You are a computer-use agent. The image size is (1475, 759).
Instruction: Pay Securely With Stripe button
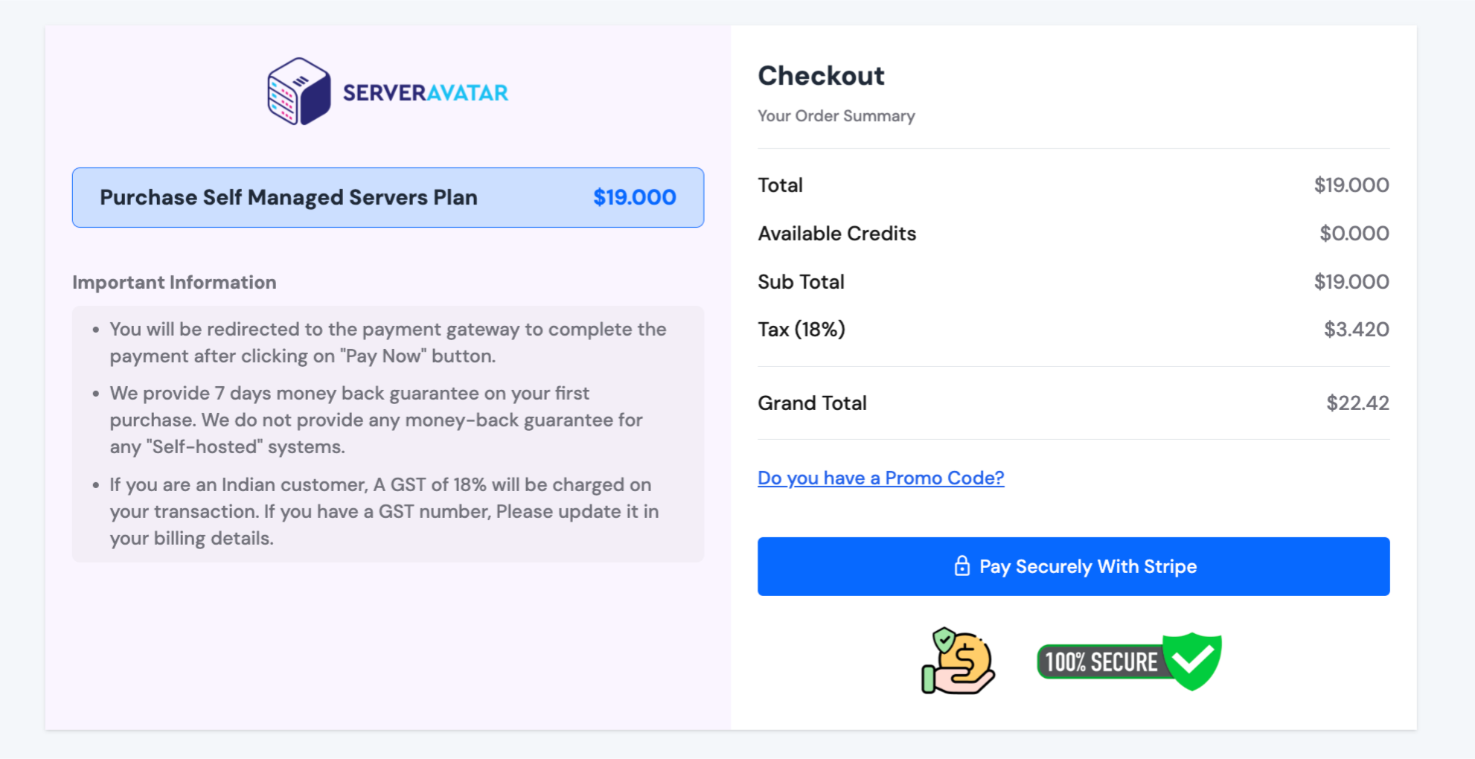point(1073,566)
